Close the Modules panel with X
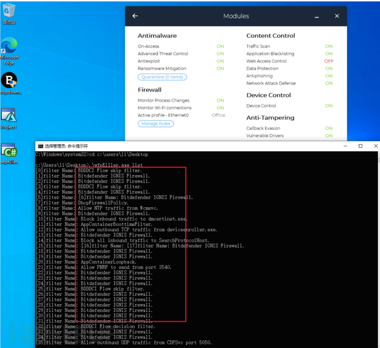 336,16
